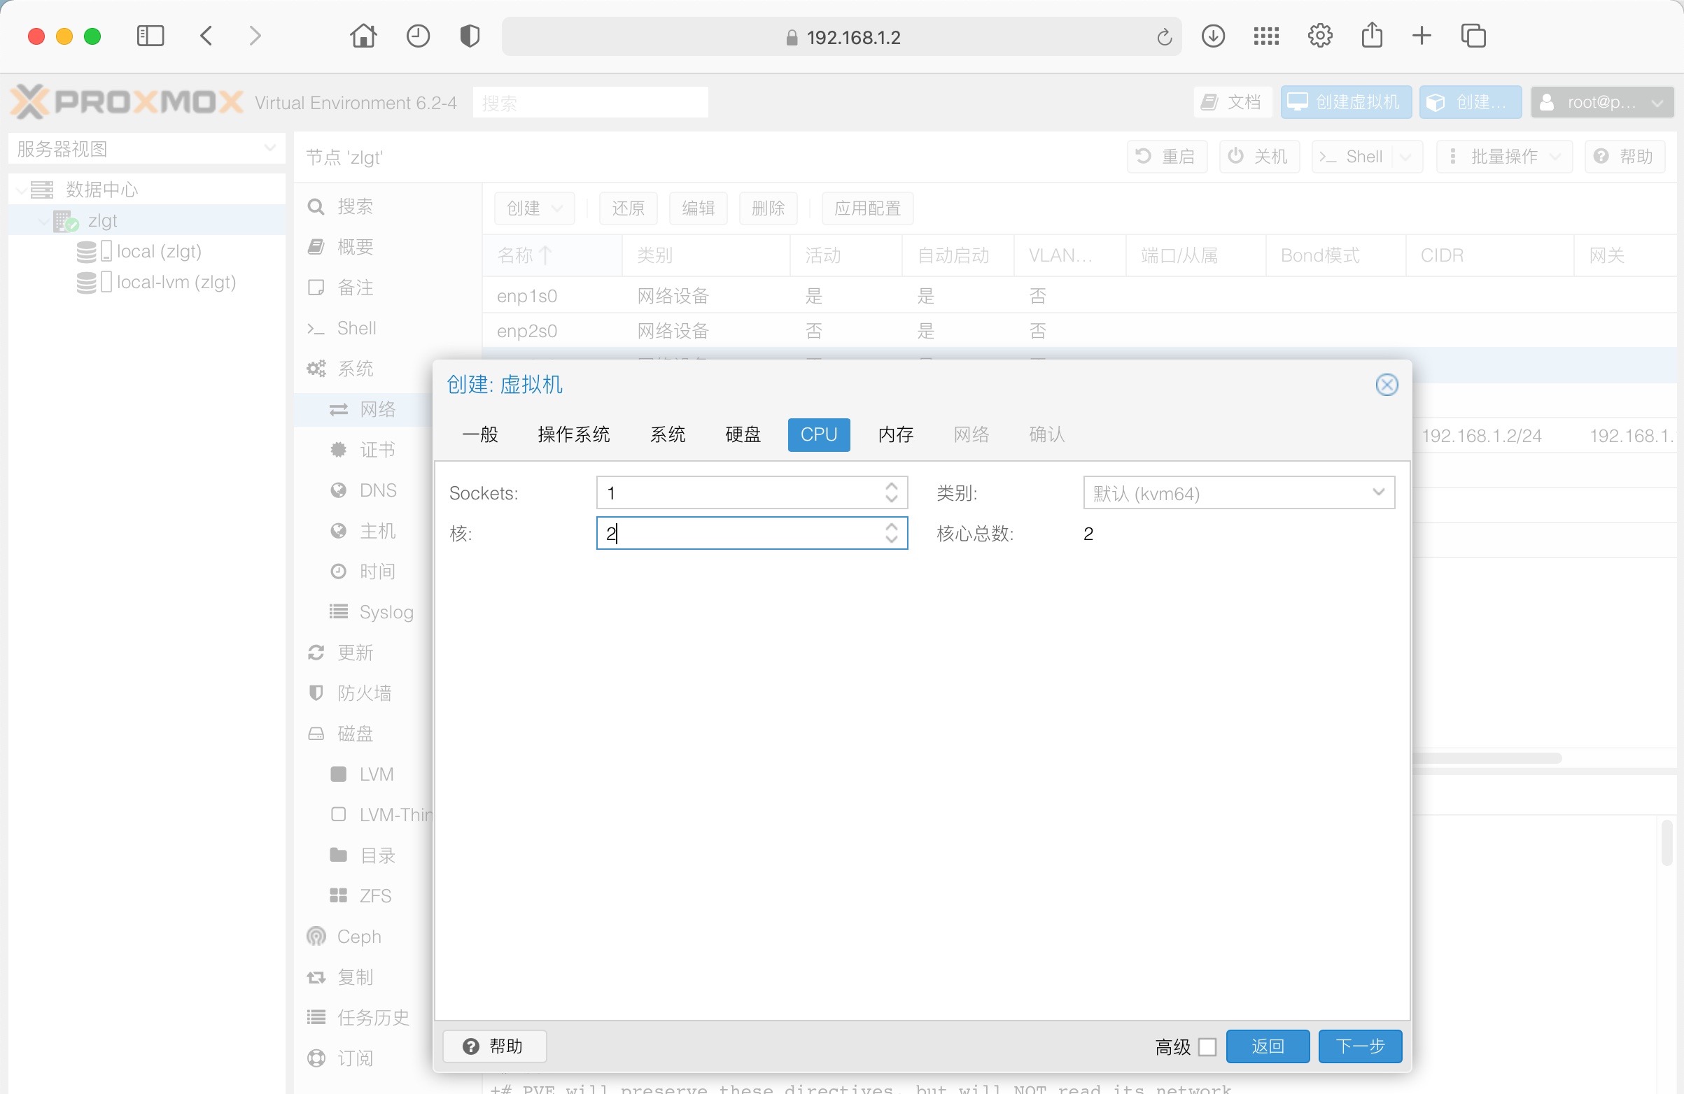Toggle the Safari sidebar icon

click(x=150, y=36)
